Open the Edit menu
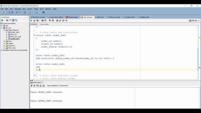This screenshot has height=113, width=201. coord(7,9)
